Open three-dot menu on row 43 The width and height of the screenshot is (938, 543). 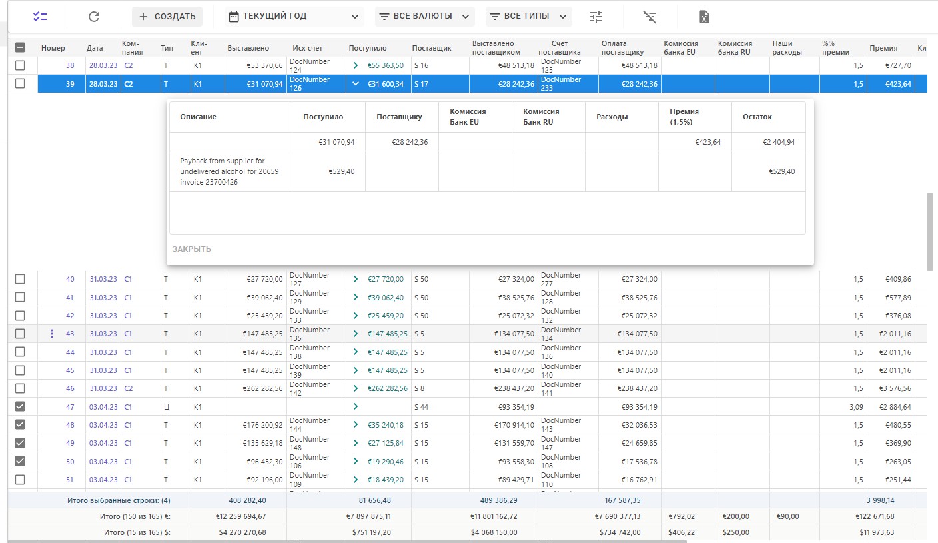[52, 334]
